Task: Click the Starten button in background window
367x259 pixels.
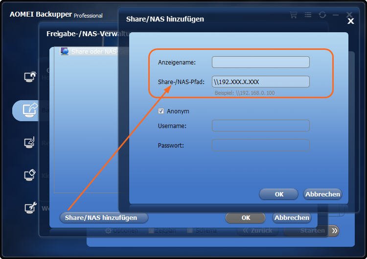Action: pyautogui.click(x=313, y=231)
